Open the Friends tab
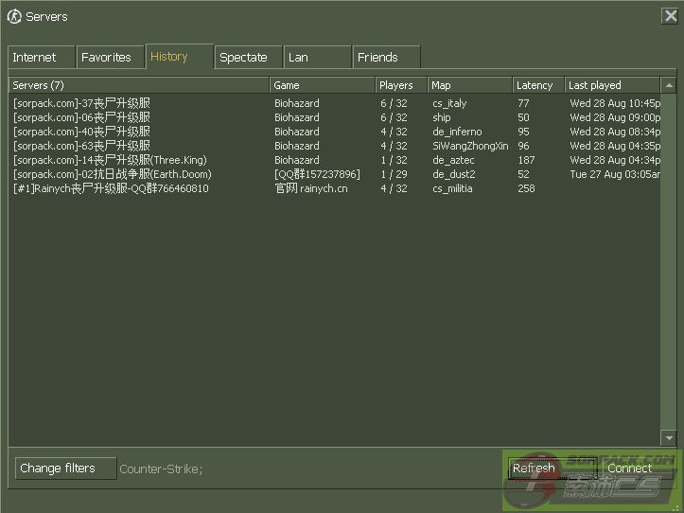 tap(386, 57)
